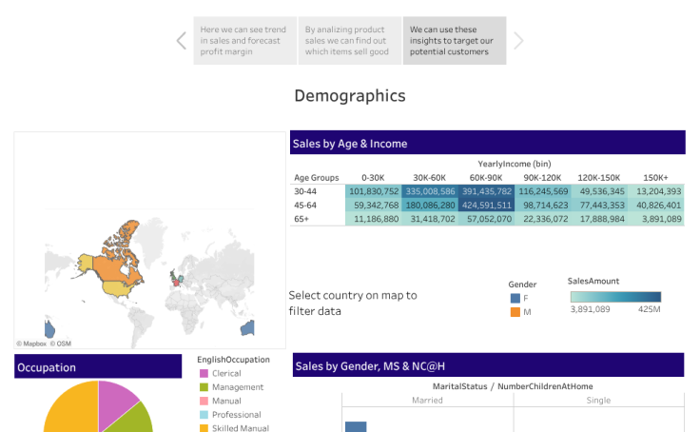The height and width of the screenshot is (432, 700).
Task: Click the M gender orange swatch
Action: [515, 312]
